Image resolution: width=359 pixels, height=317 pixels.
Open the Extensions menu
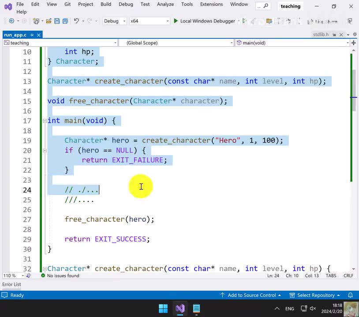coord(211,4)
